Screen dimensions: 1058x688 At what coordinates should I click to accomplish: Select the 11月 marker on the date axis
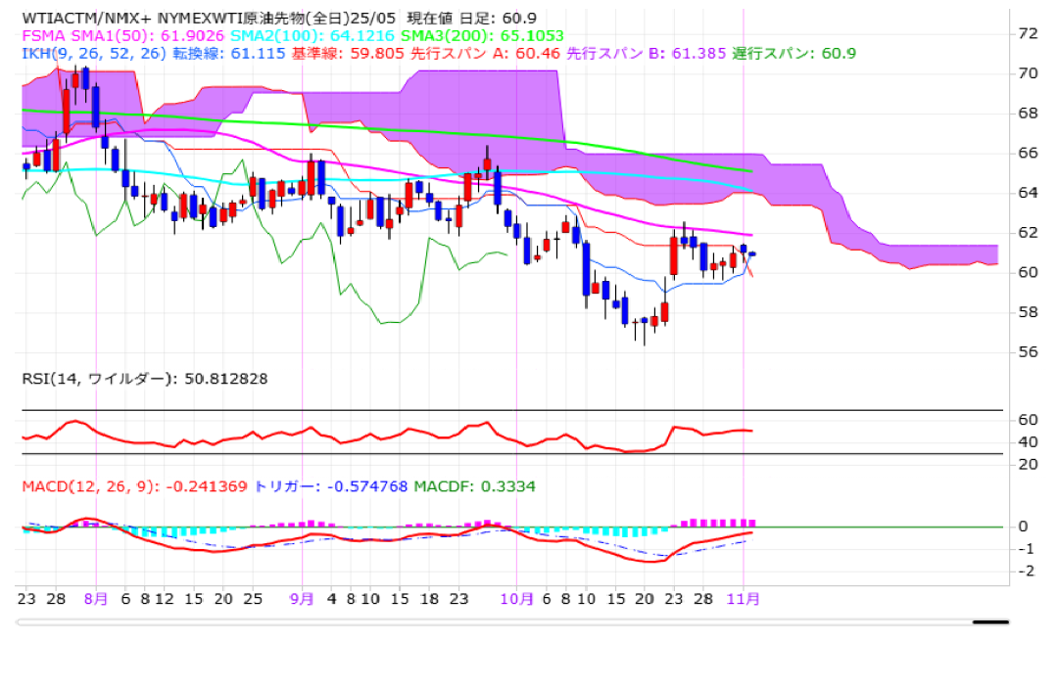pyautogui.click(x=743, y=598)
